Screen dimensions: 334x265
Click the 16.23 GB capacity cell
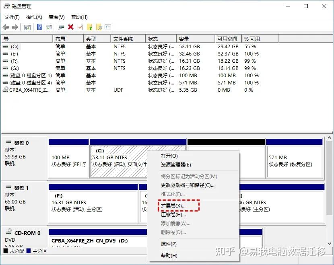(190, 68)
